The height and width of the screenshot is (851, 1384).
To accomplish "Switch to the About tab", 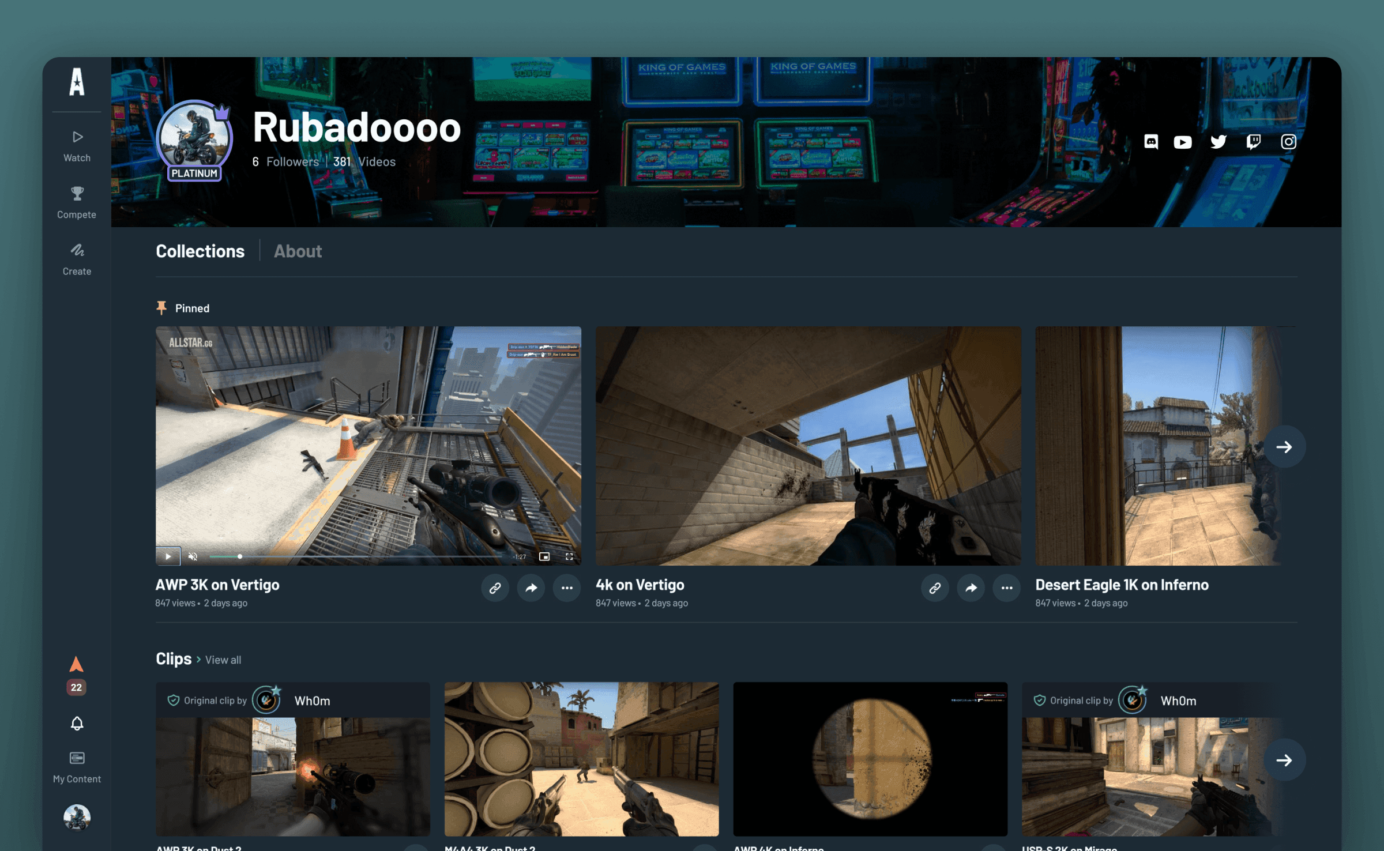I will [x=298, y=251].
